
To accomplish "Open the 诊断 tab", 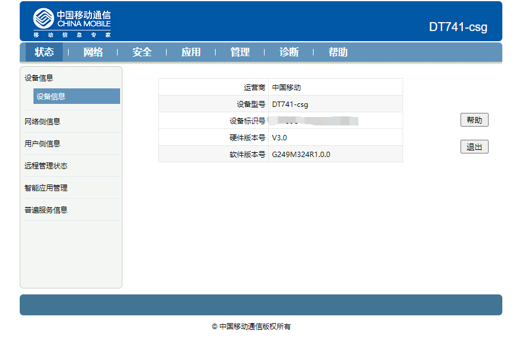I will tap(289, 52).
